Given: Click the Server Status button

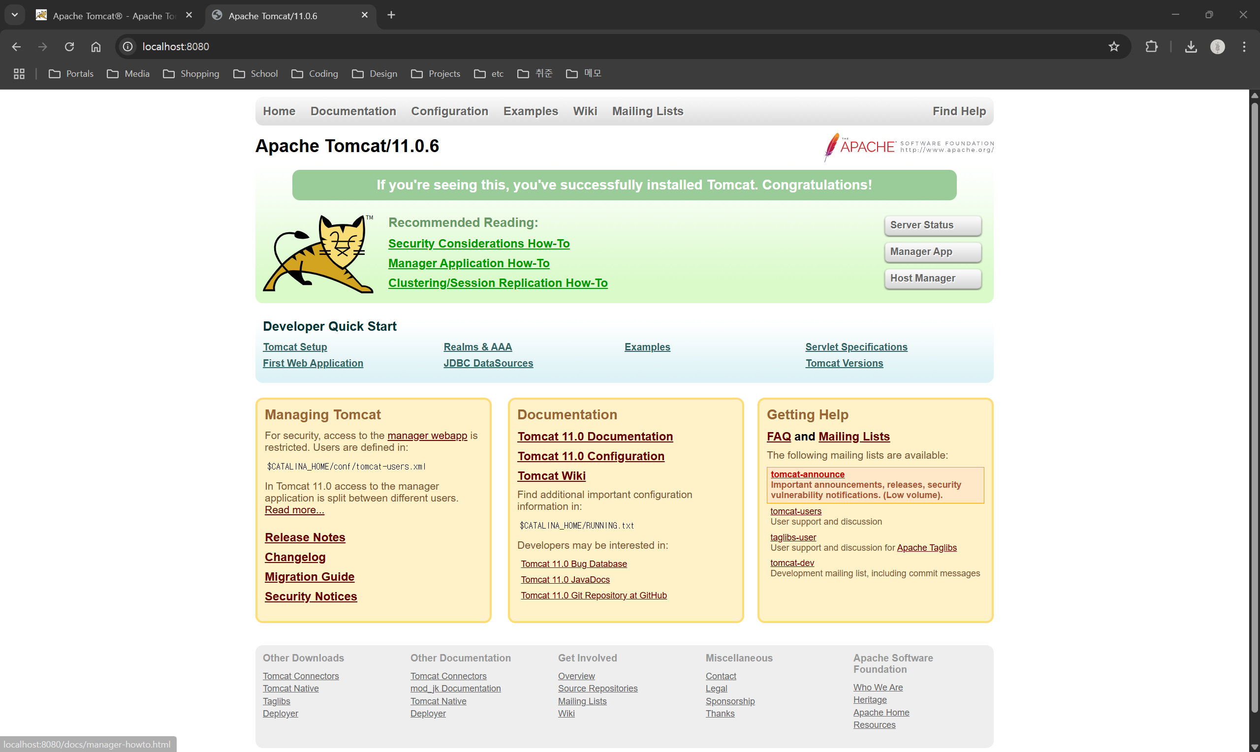Looking at the screenshot, I should (x=932, y=225).
